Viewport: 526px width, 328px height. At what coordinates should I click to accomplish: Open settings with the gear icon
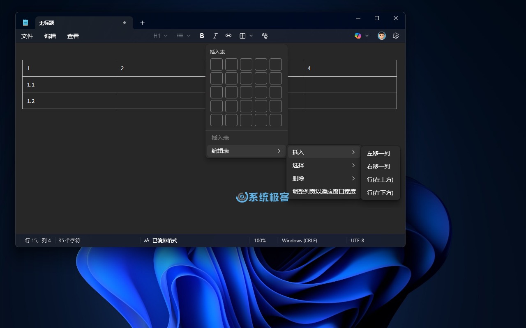(396, 36)
